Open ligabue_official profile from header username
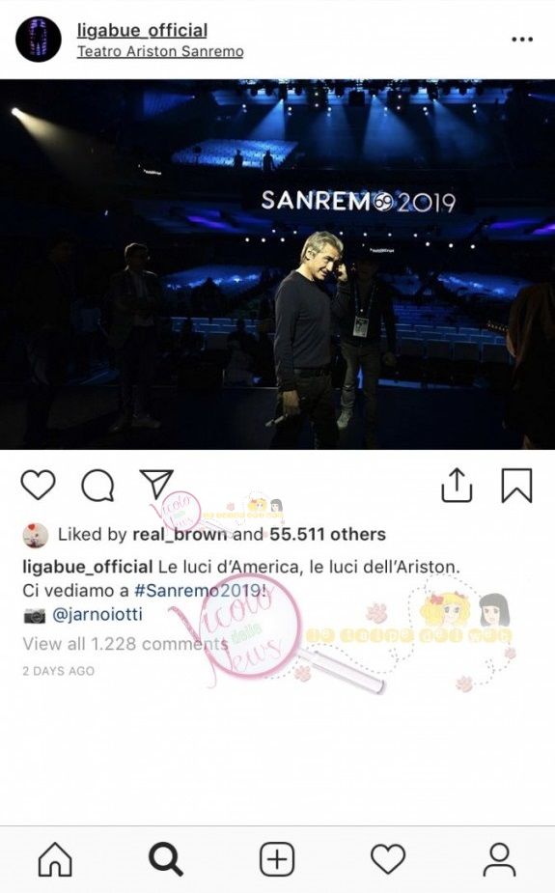This screenshot has width=555, height=893. coord(142,30)
